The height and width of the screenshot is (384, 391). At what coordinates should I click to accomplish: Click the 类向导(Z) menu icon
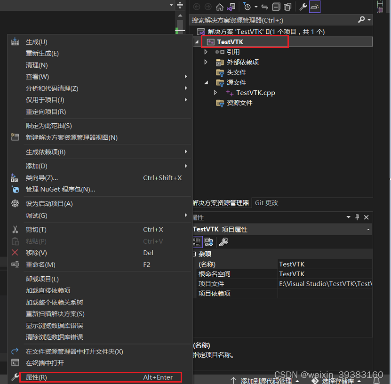tap(15, 178)
